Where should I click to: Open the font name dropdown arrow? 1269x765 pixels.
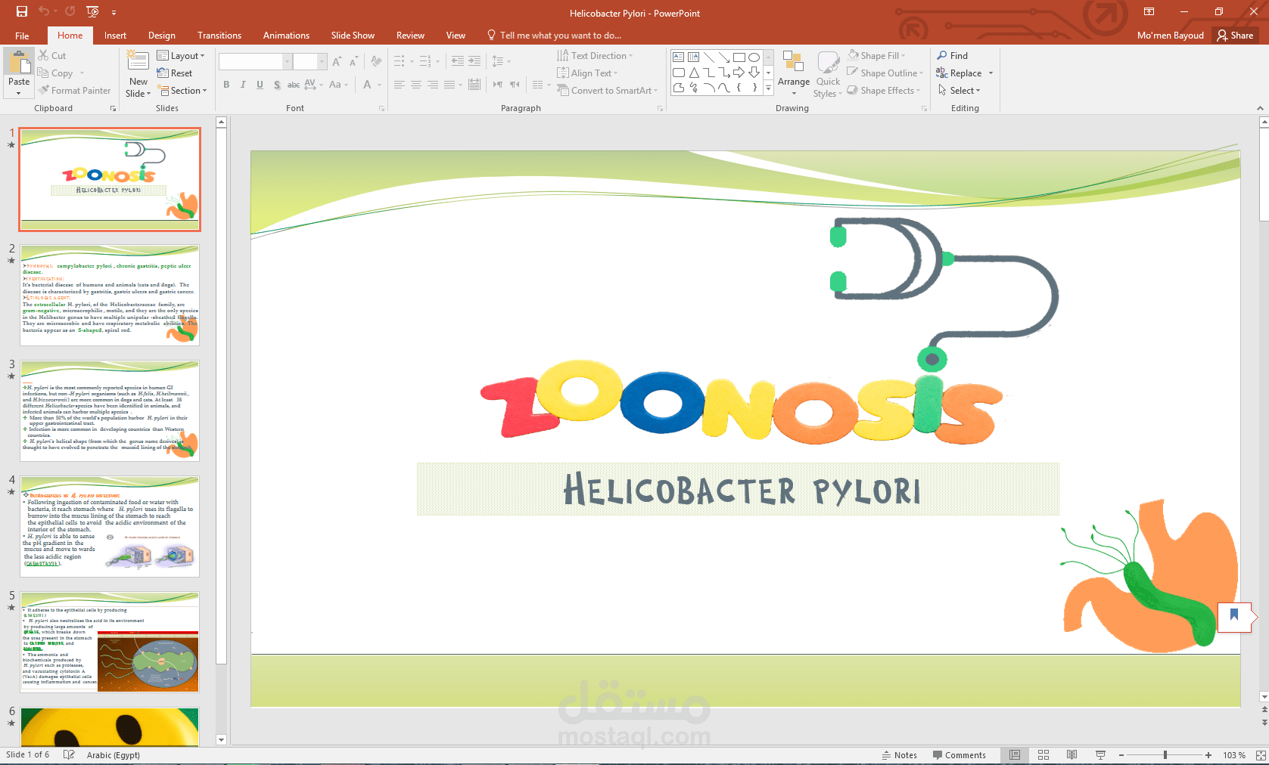(x=287, y=62)
